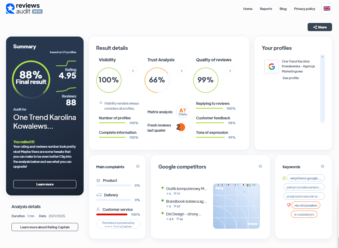
Task: Select negative keyword 'w oddzielnym'
Action: [304, 214]
